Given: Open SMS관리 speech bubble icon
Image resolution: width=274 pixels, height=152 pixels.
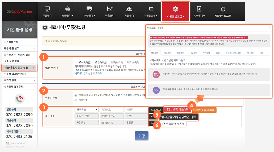Looking at the screenshot, I should [89, 9].
